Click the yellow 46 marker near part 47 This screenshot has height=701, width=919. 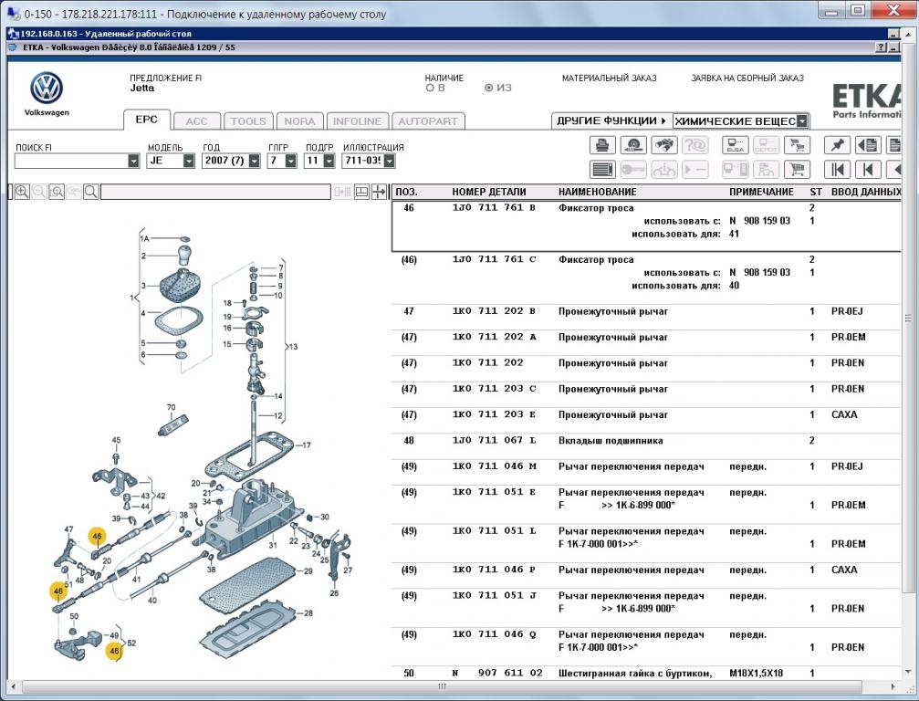[98, 537]
